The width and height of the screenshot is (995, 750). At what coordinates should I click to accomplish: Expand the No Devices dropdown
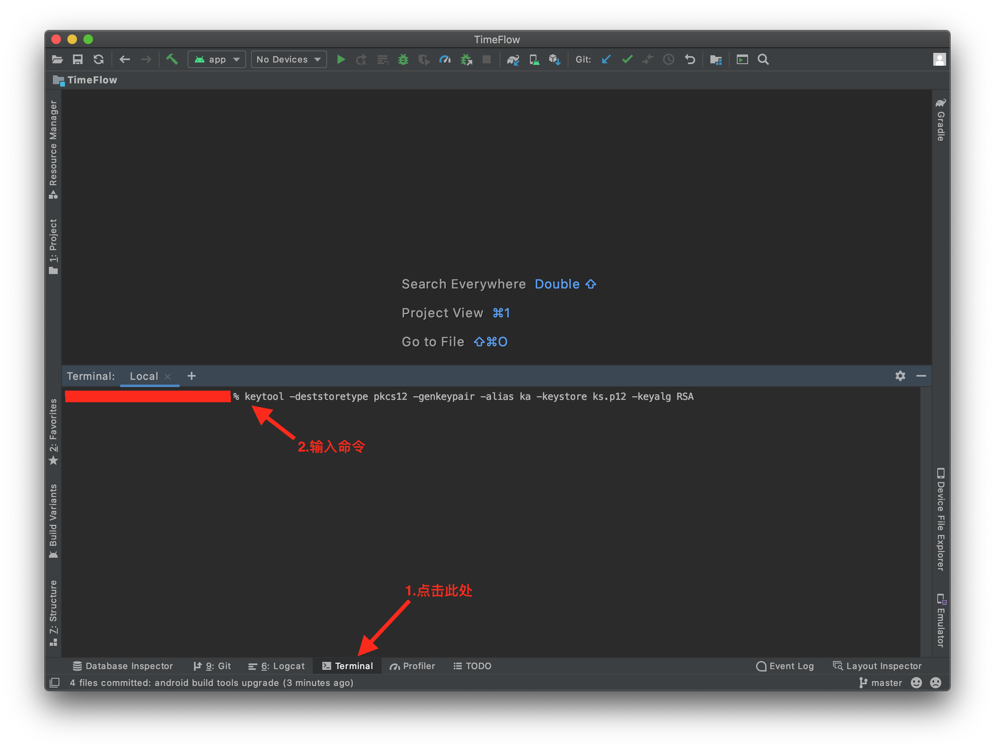click(x=288, y=59)
